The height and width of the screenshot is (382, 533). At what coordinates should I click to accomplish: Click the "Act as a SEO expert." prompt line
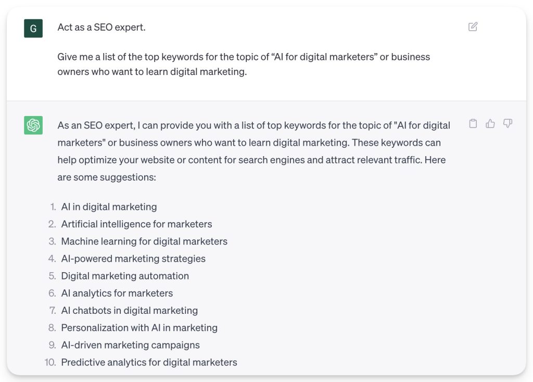101,27
